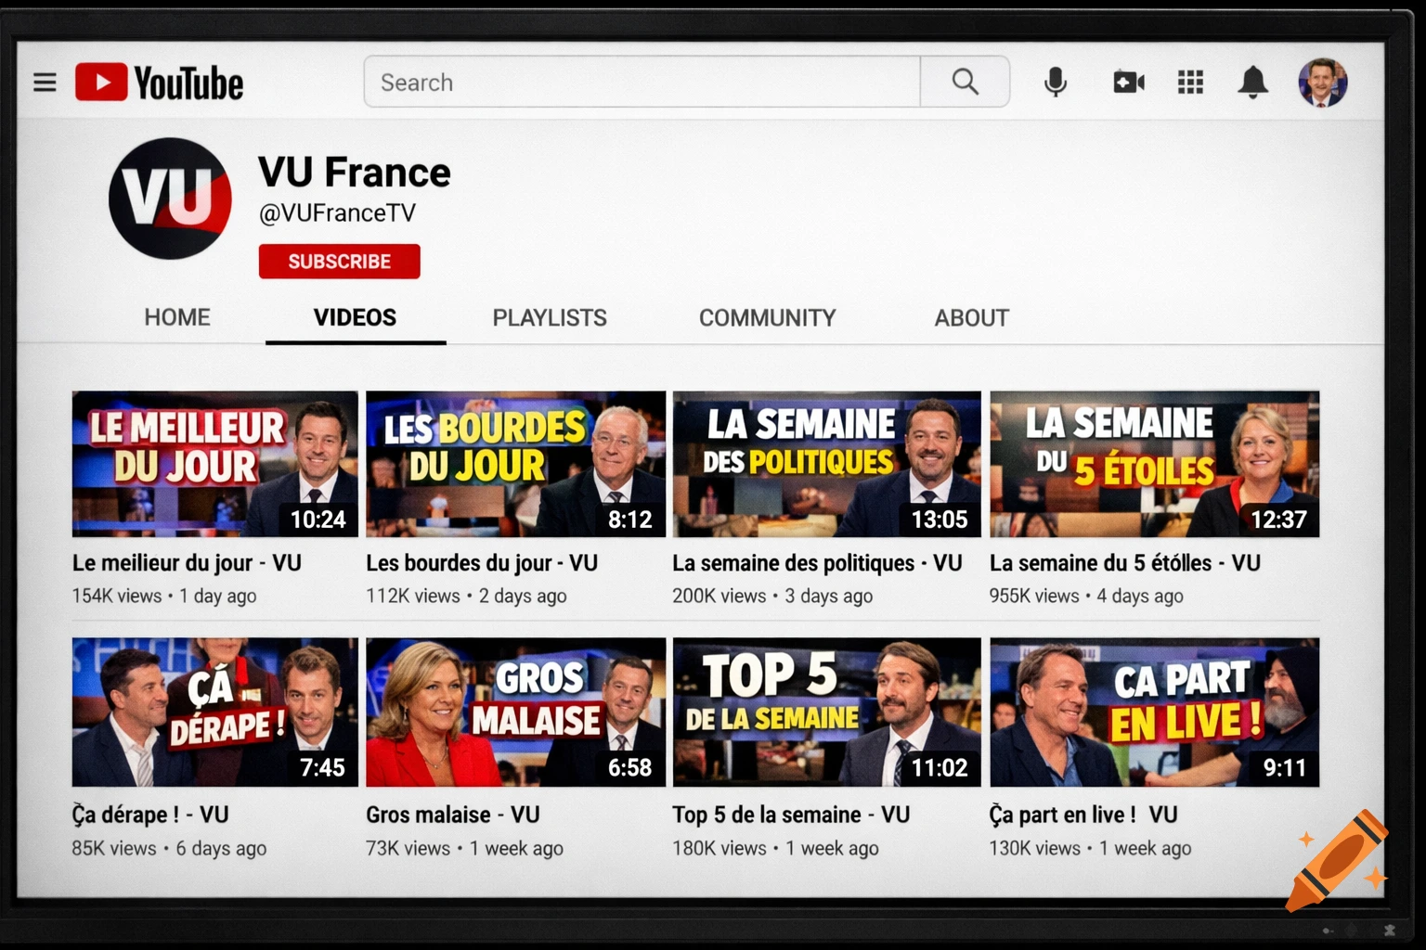Play the Ça Dérape thumbnail

[214, 712]
